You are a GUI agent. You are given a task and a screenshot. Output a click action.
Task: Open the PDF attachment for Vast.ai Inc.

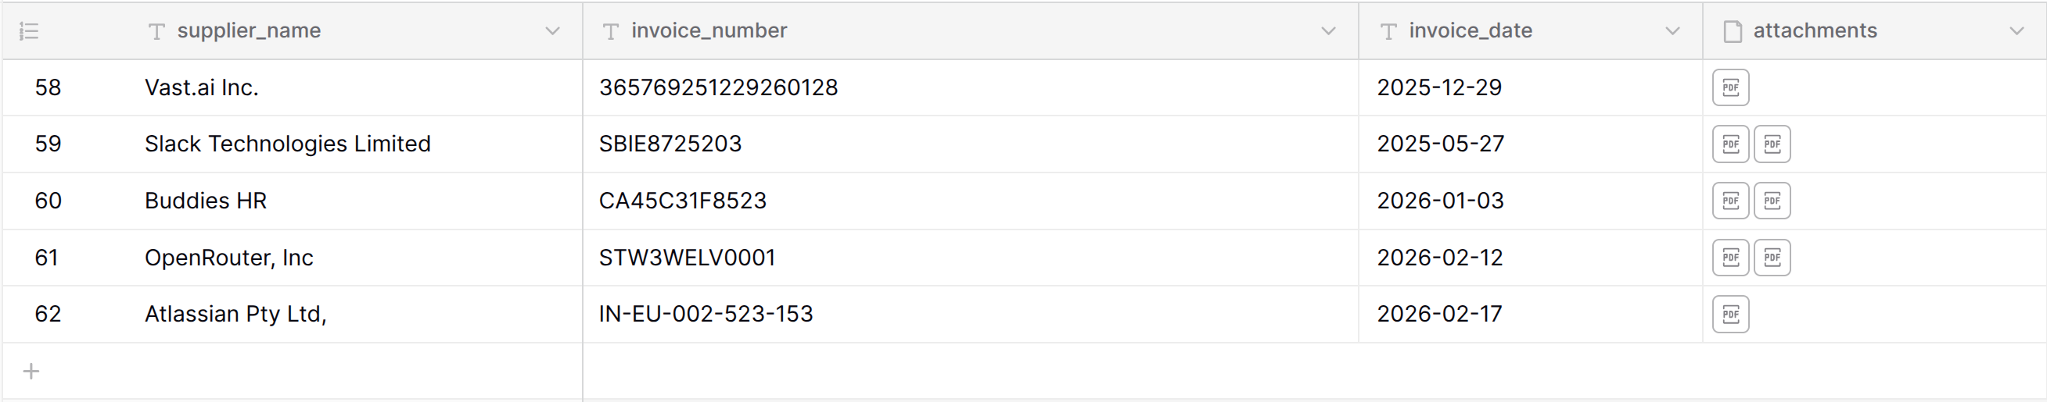(1730, 87)
